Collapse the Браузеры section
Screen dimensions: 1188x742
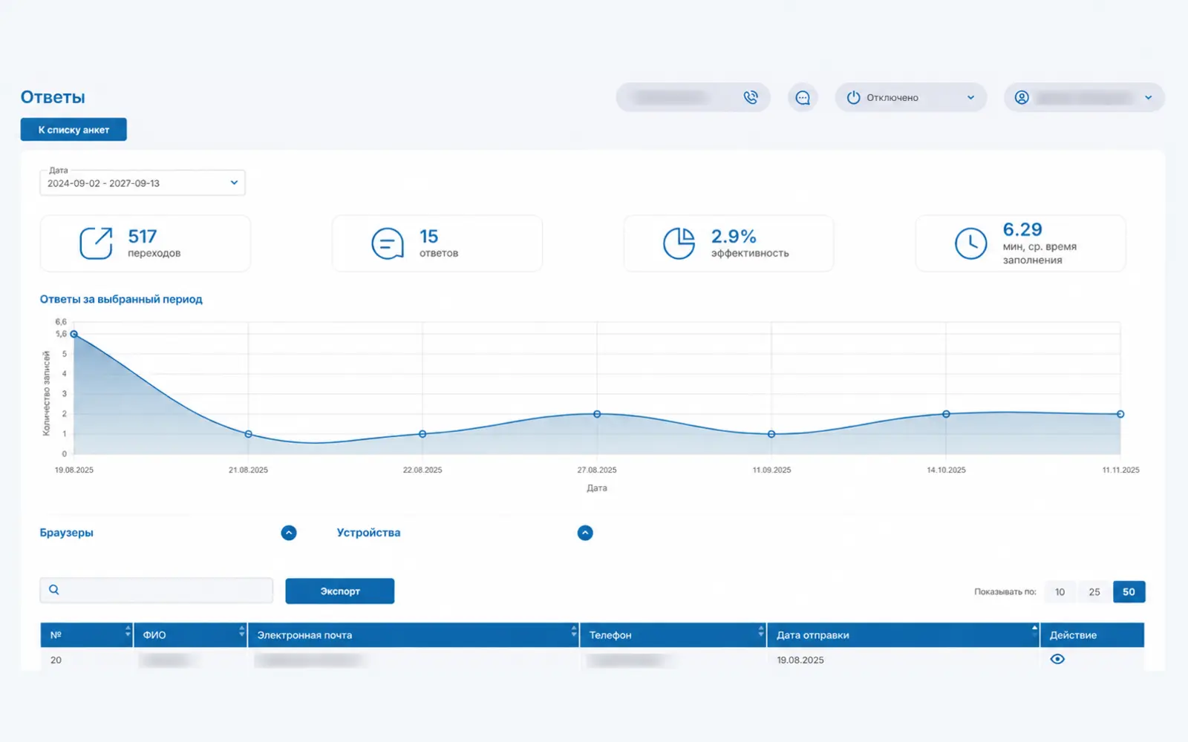tap(289, 533)
